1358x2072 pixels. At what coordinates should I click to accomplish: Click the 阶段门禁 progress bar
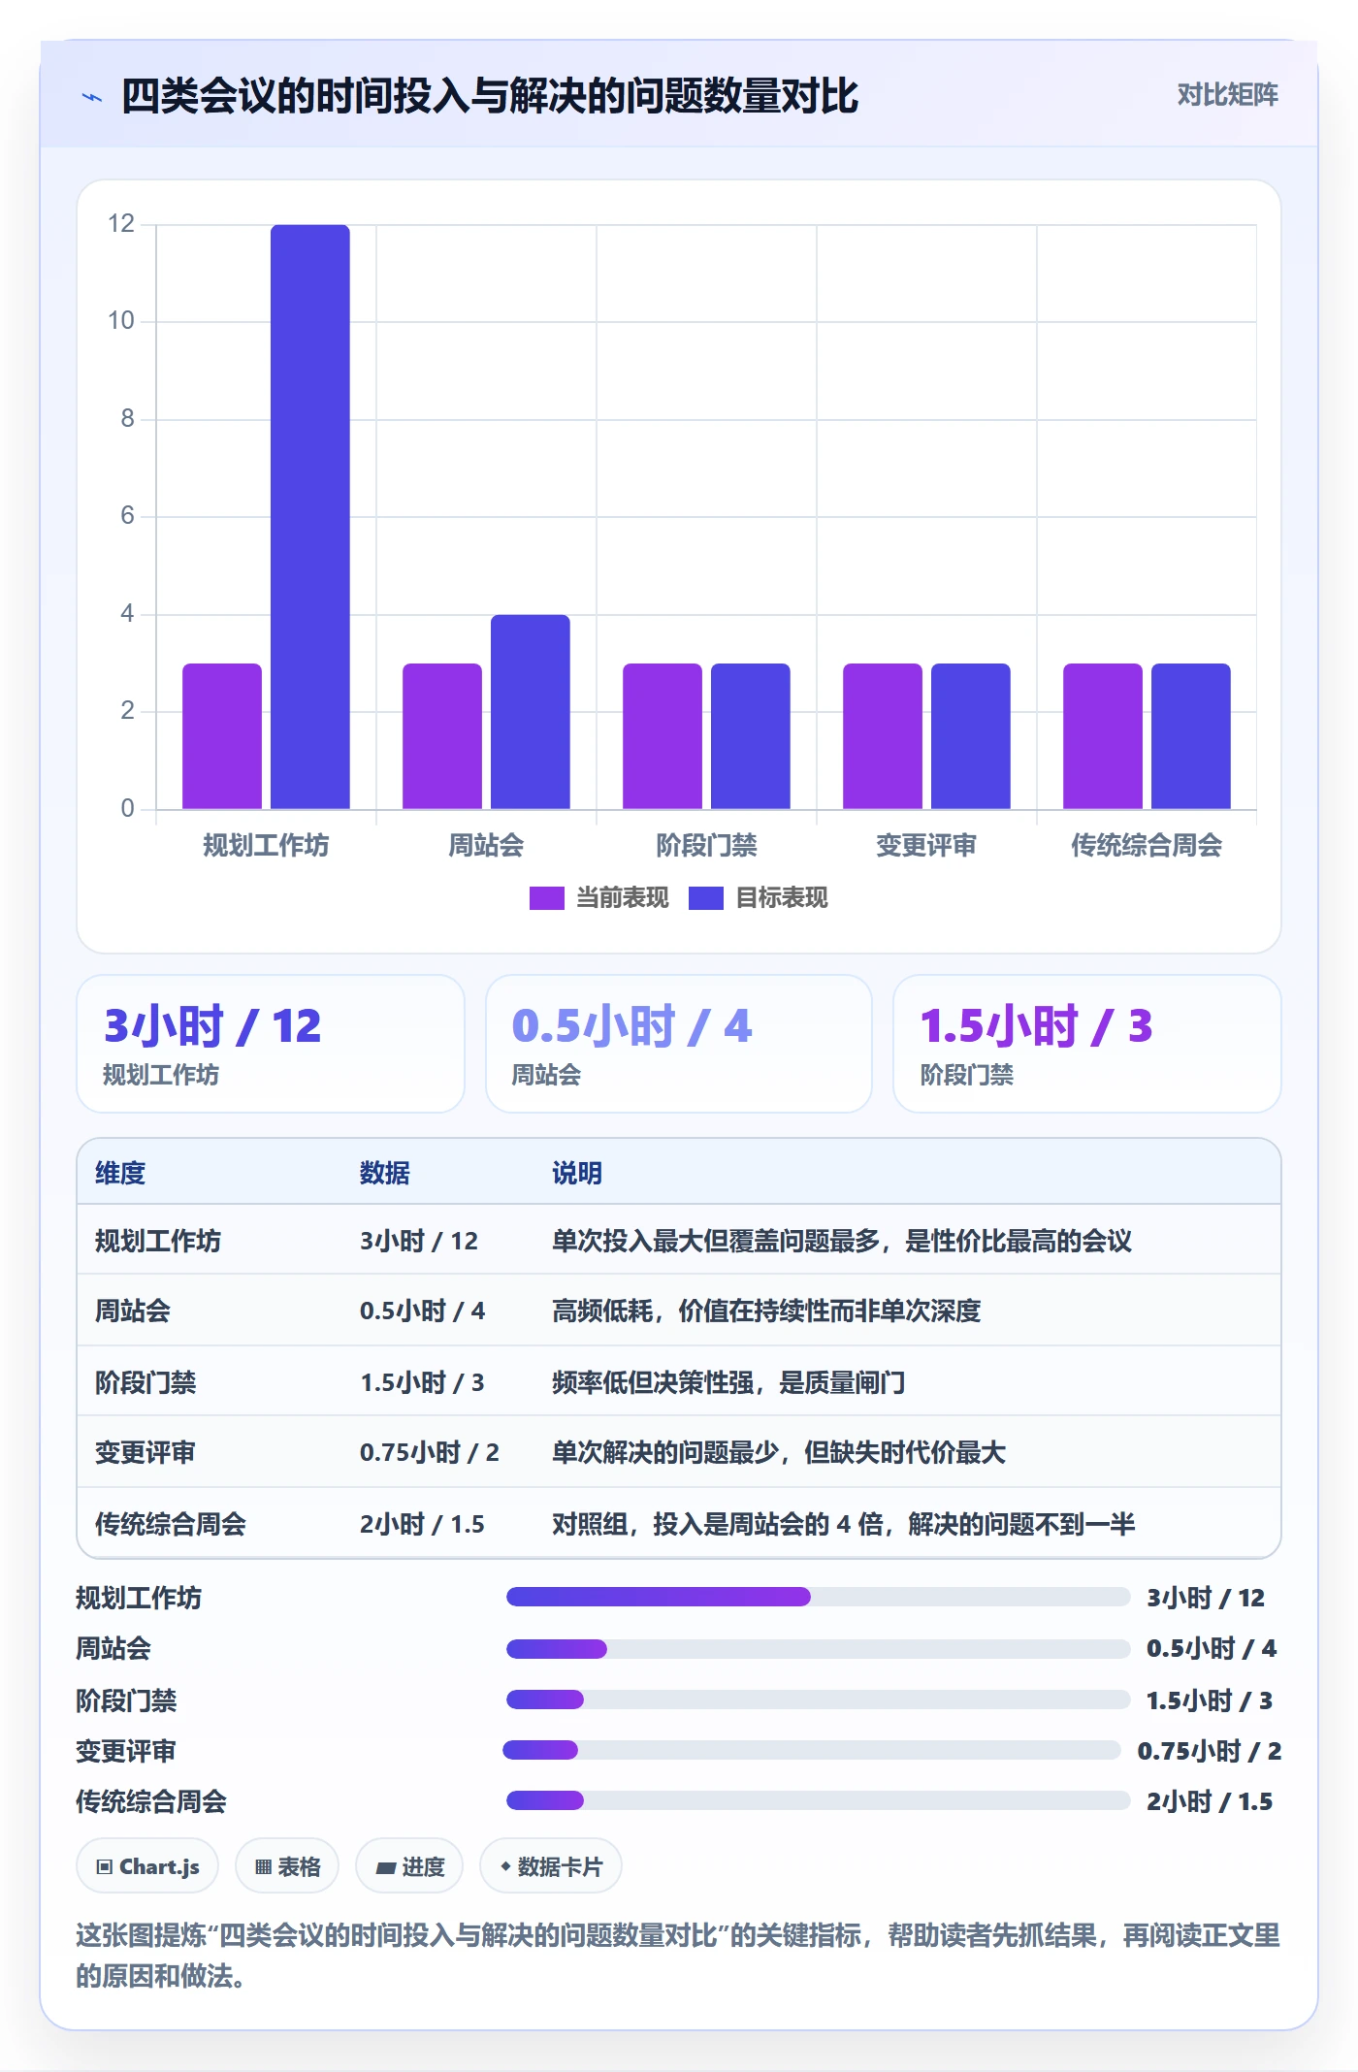(819, 1700)
